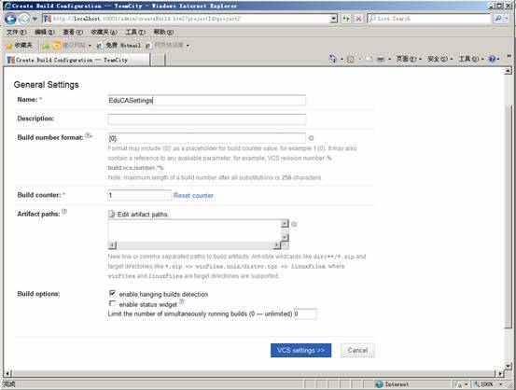Click the Internet security zone globe icon
Image resolution: width=516 pixels, height=390 pixels.
380,384
